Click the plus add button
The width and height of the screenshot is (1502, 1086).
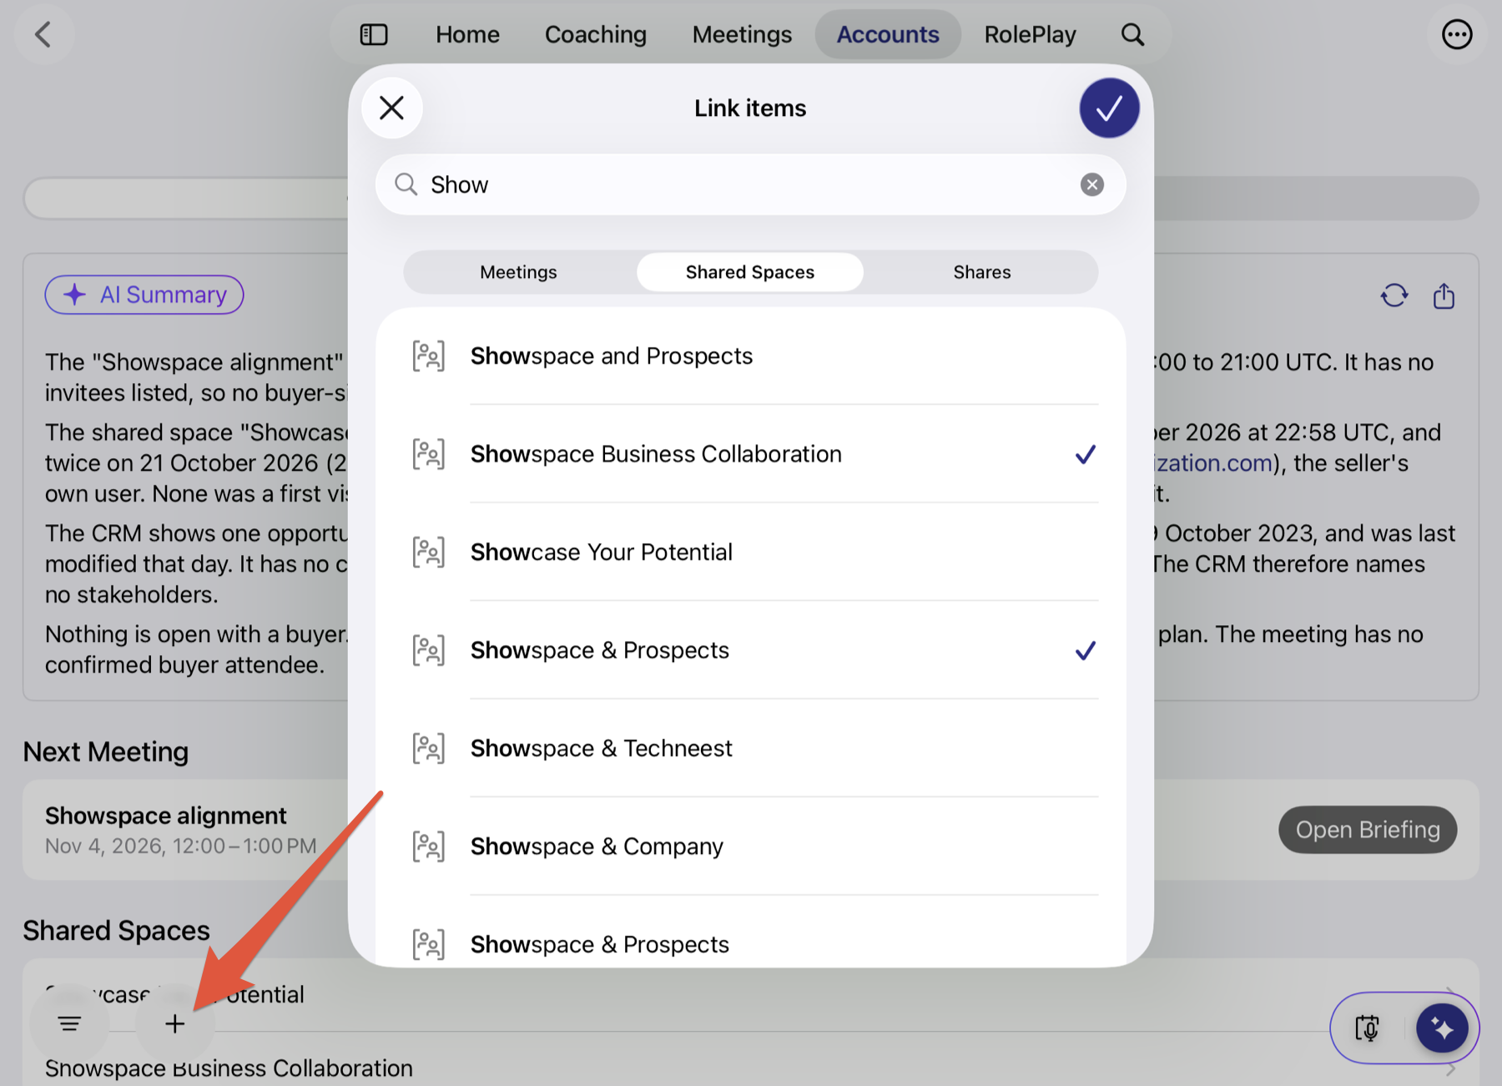pos(174,1023)
